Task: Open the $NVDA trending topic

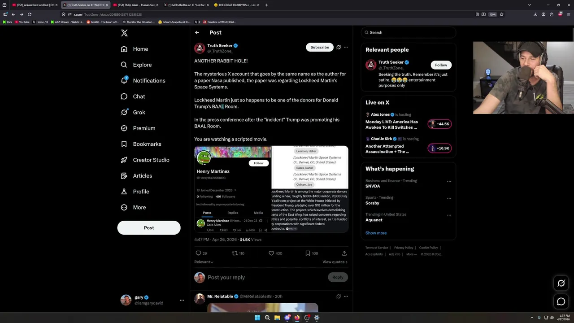Action: point(373,186)
